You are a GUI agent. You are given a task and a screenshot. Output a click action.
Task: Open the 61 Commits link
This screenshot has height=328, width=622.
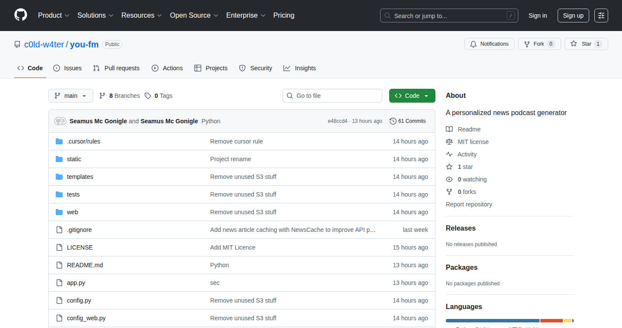tap(408, 121)
